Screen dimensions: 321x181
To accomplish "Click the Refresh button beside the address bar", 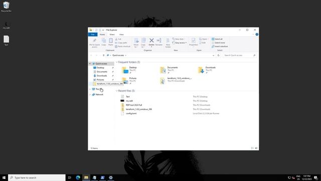I will click(x=219, y=55).
